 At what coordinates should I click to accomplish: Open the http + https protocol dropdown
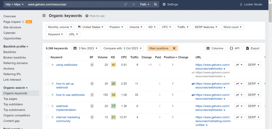pos(15,5)
